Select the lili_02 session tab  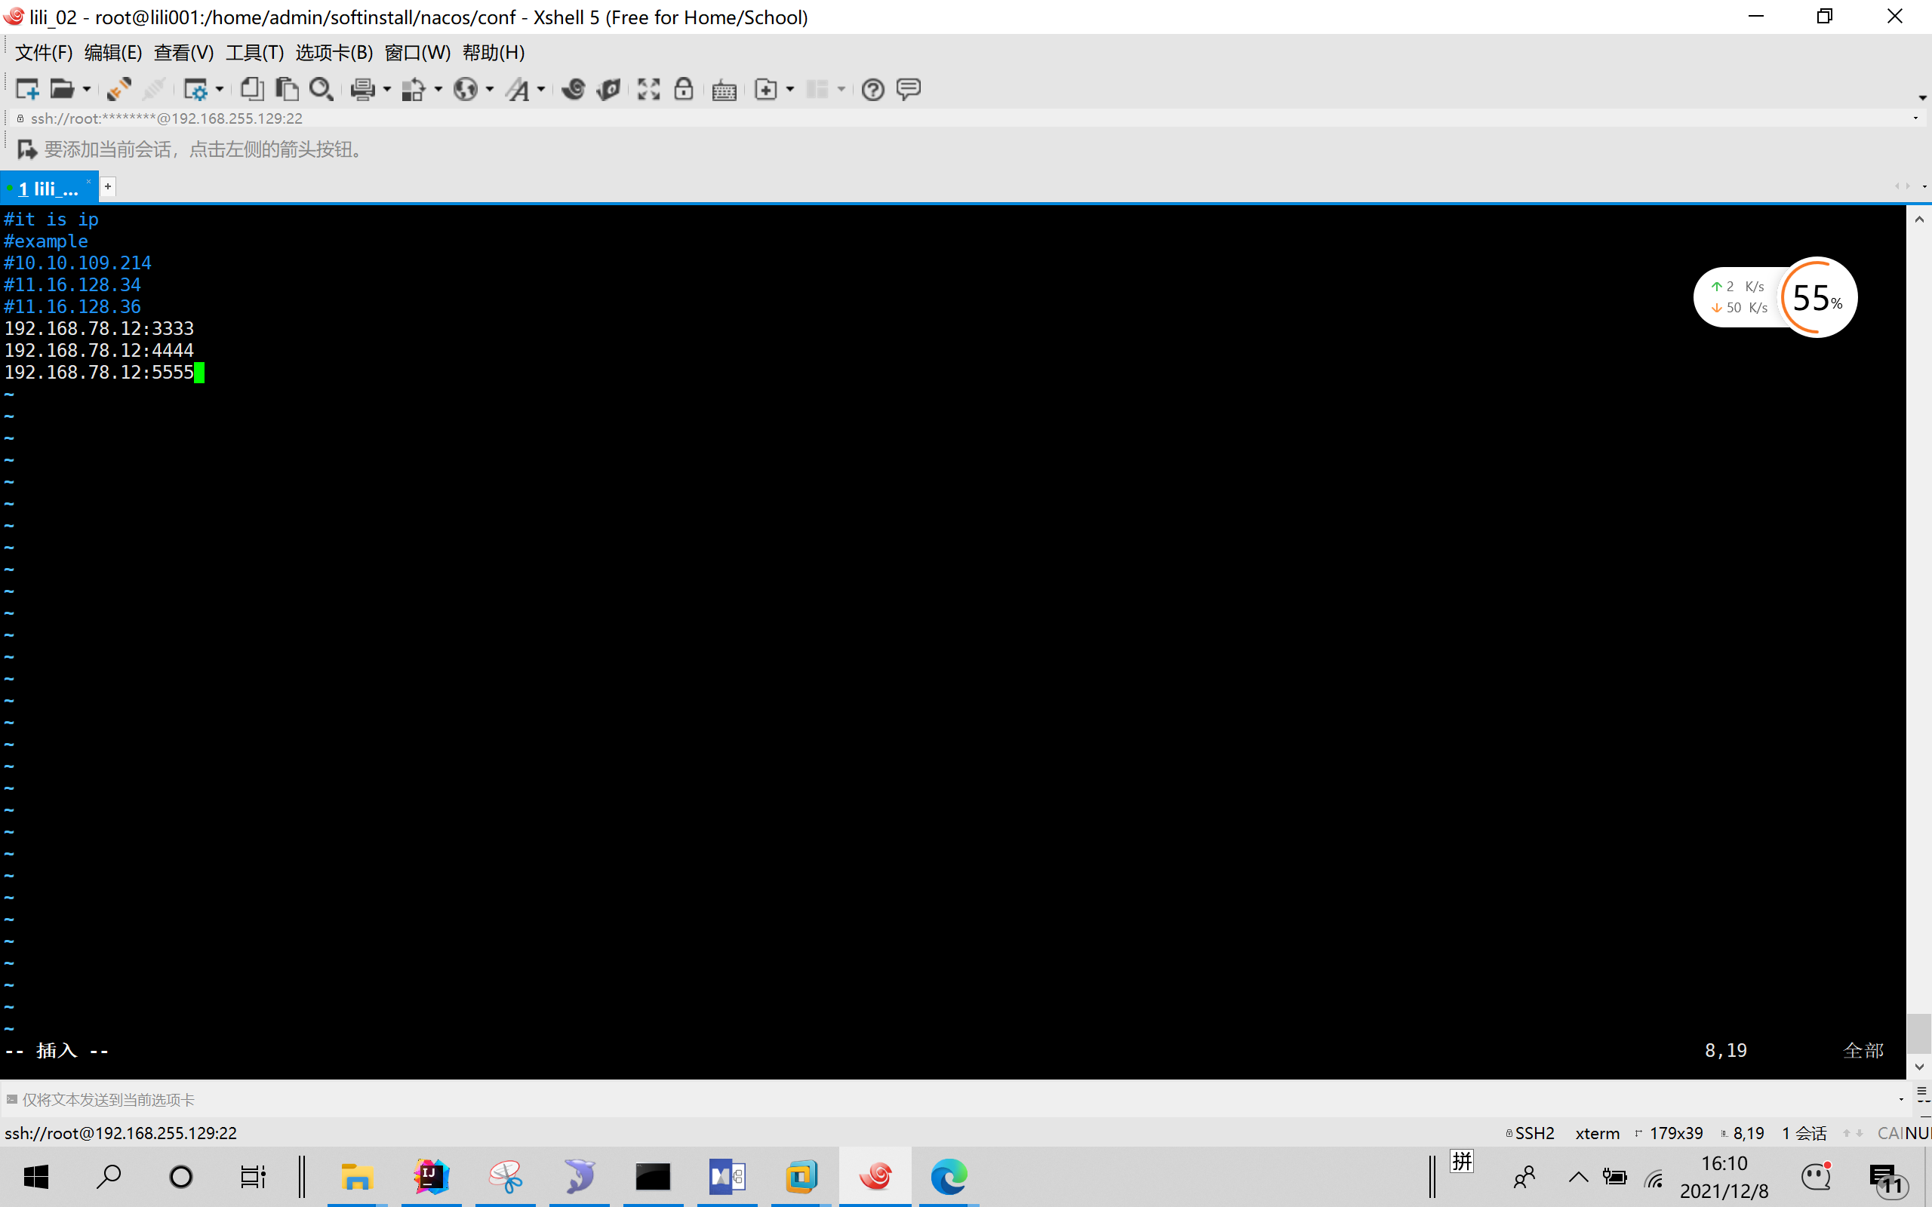[48, 189]
